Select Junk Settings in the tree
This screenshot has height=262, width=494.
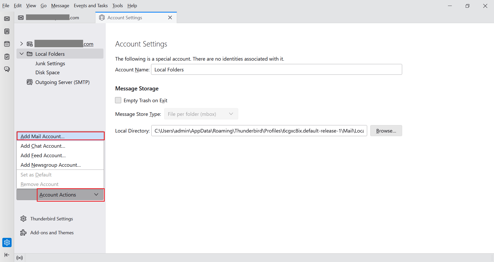(x=50, y=63)
